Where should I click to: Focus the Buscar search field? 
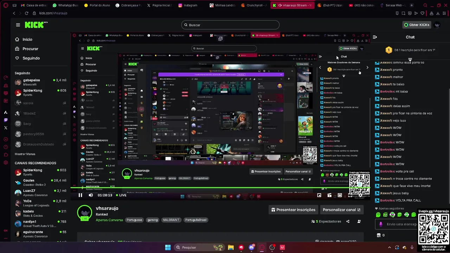(x=230, y=25)
